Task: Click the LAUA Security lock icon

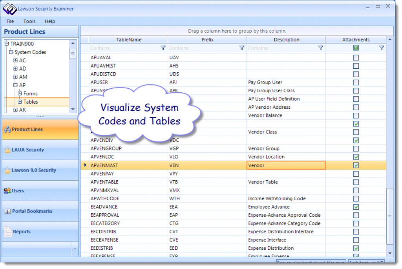Action: pyautogui.click(x=7, y=150)
